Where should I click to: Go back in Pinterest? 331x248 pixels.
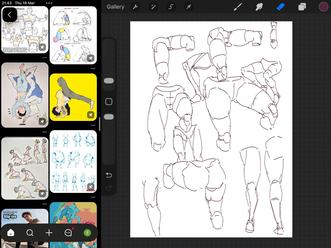(x=10, y=15)
